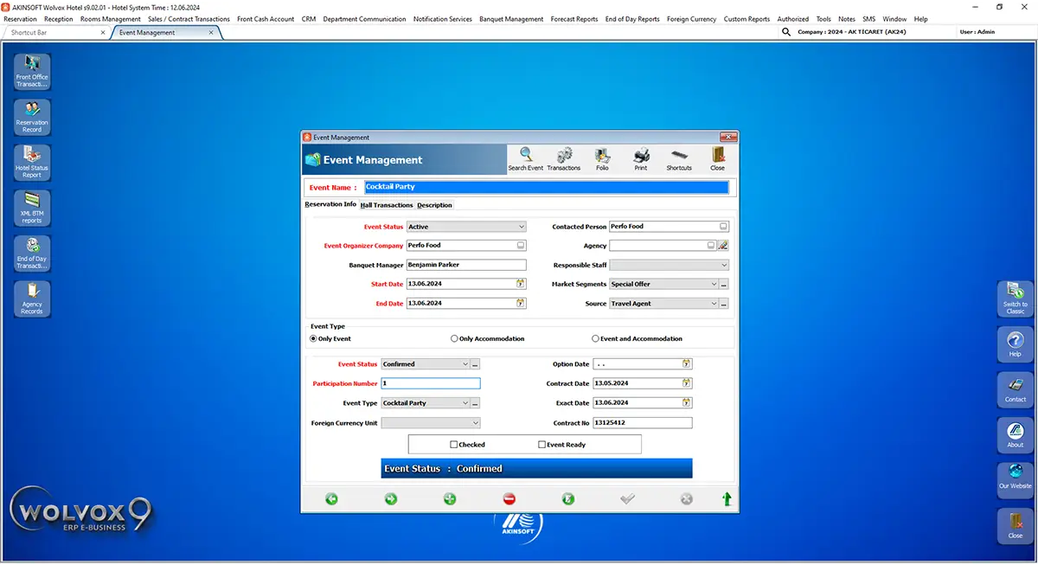Open Hotel Status Report shortcut
Viewport: 1038px width, 565px height.
point(32,163)
